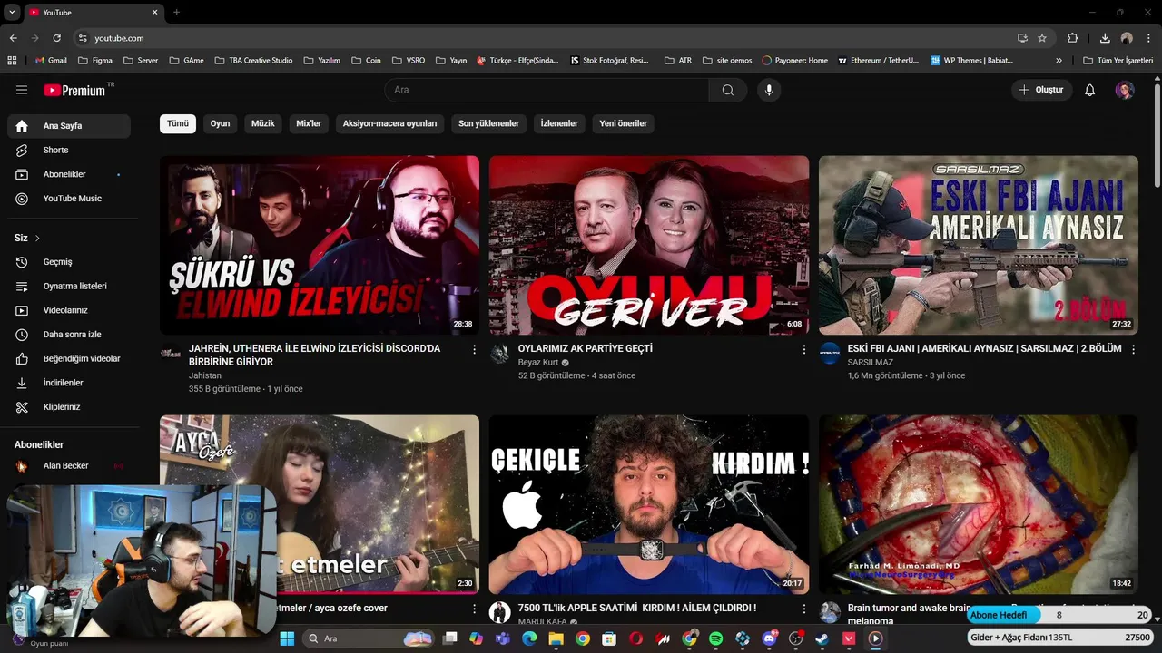Image resolution: width=1162 pixels, height=653 pixels.
Task: Open Geçmiş watch history
Action: click(69, 262)
